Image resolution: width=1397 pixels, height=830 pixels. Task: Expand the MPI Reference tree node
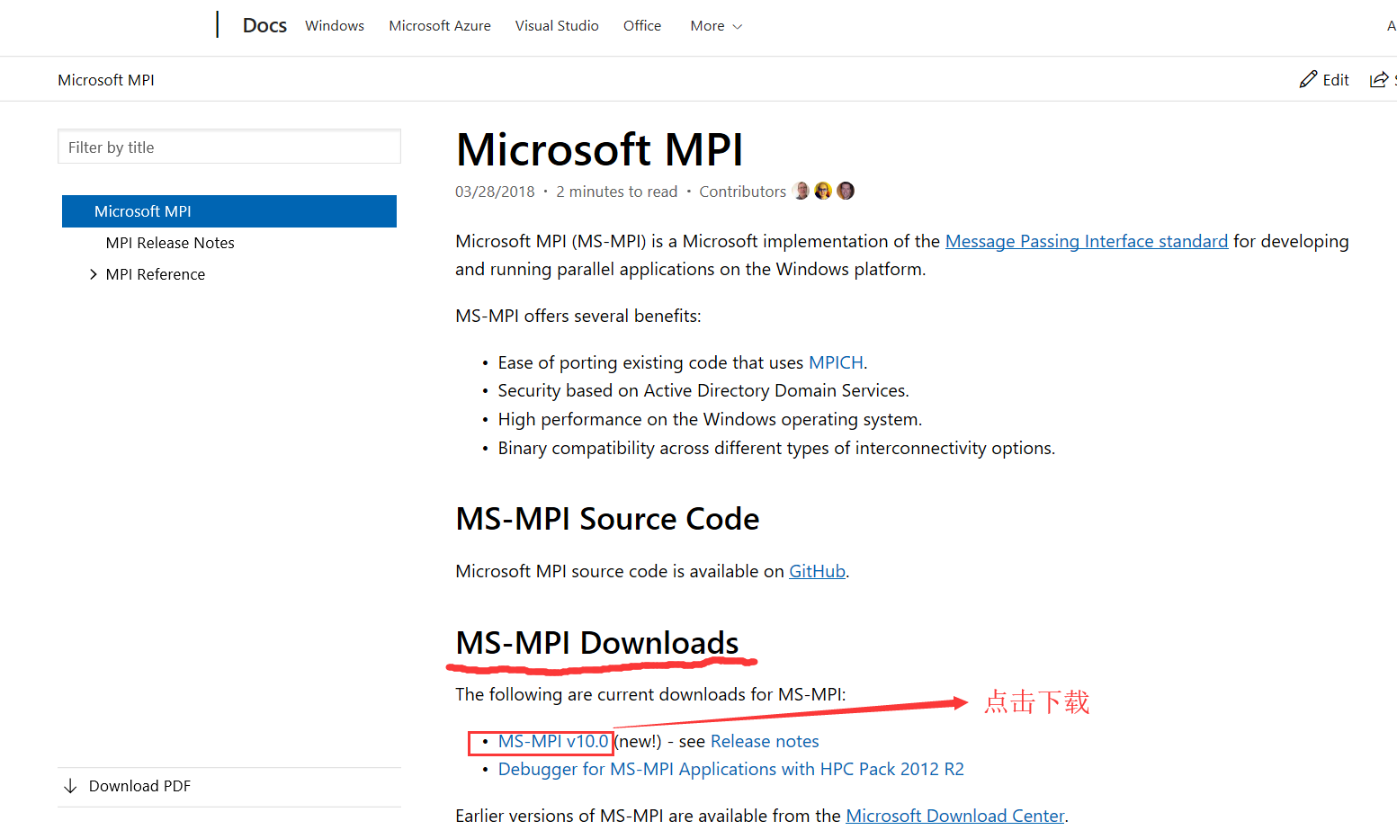tap(93, 274)
